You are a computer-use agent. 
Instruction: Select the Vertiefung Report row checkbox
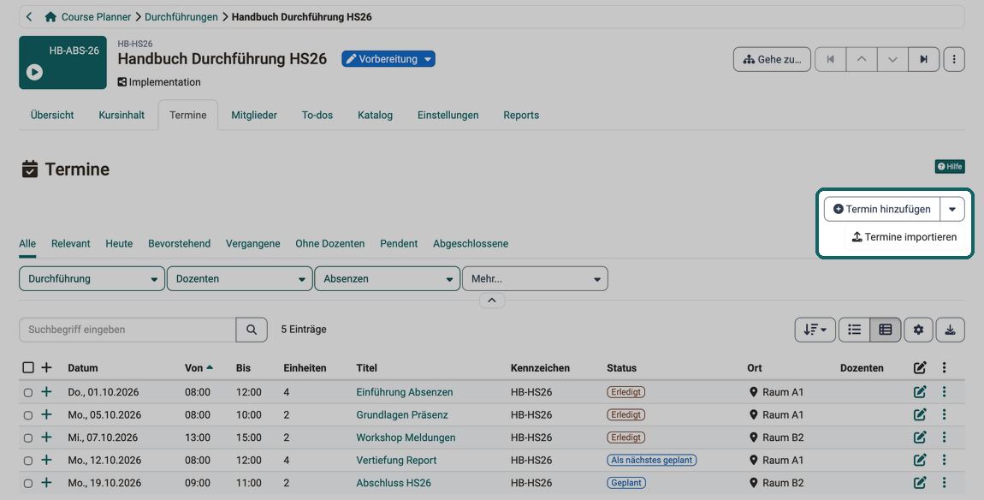pyautogui.click(x=28, y=461)
